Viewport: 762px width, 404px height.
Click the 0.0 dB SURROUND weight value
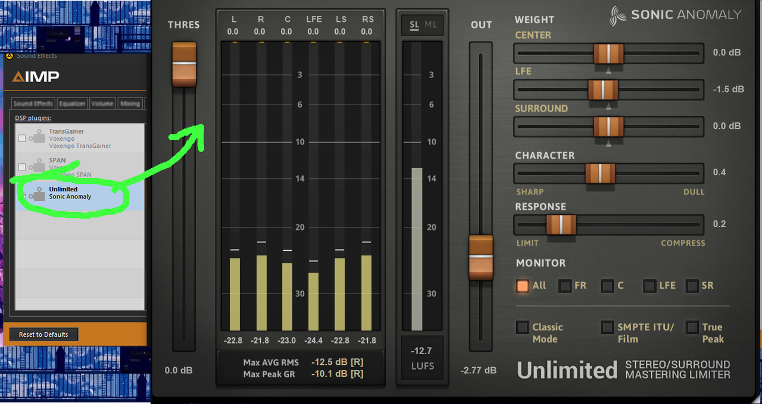coord(727,126)
